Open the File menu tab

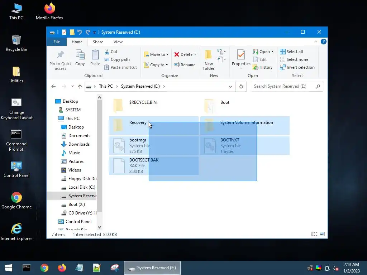click(56, 42)
